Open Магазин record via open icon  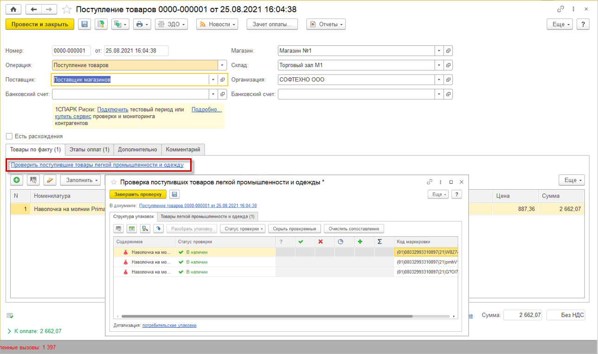[x=448, y=51]
